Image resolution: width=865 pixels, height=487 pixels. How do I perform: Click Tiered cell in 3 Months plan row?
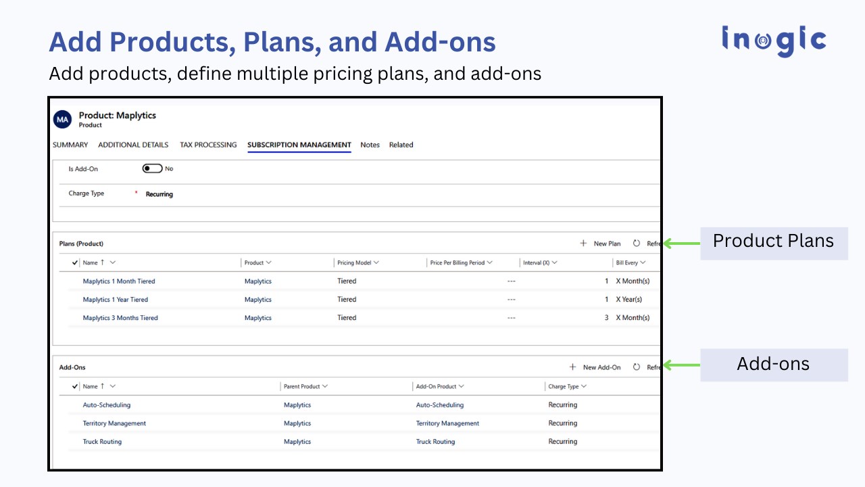coord(347,318)
